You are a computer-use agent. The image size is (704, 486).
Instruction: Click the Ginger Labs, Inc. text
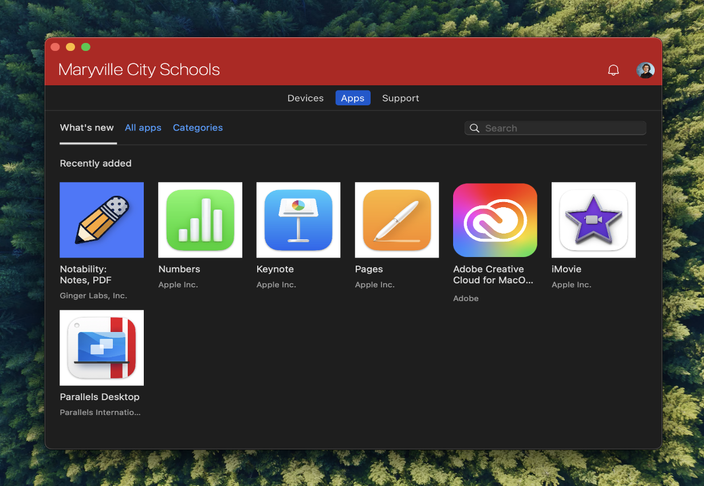pos(93,296)
